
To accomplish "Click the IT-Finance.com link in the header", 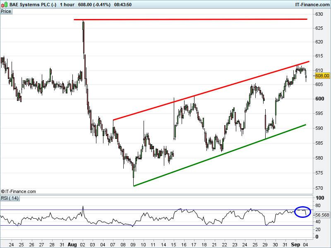I will pyautogui.click(x=312, y=5).
